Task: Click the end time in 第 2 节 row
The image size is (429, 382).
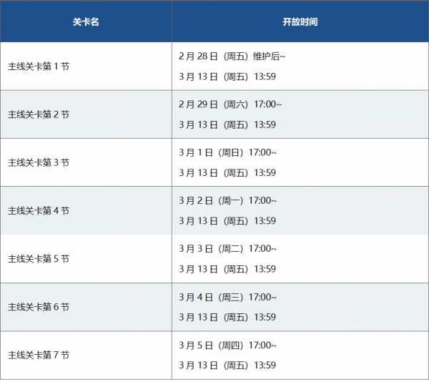Action: [227, 124]
